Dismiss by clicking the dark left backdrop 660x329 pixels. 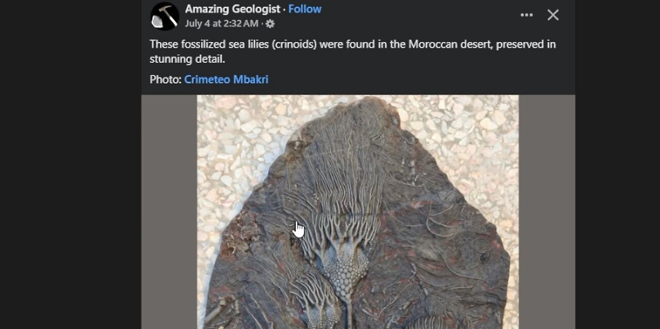tap(71, 164)
